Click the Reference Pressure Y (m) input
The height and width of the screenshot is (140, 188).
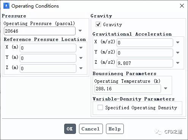[x=48, y=58]
